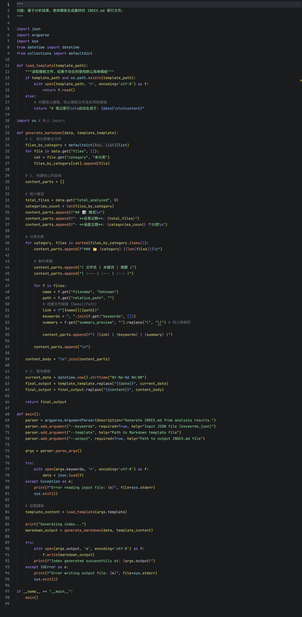Screen dimensions: 302x617
Task: Click the 'import os' statement on line 20
Action: pos(26,121)
